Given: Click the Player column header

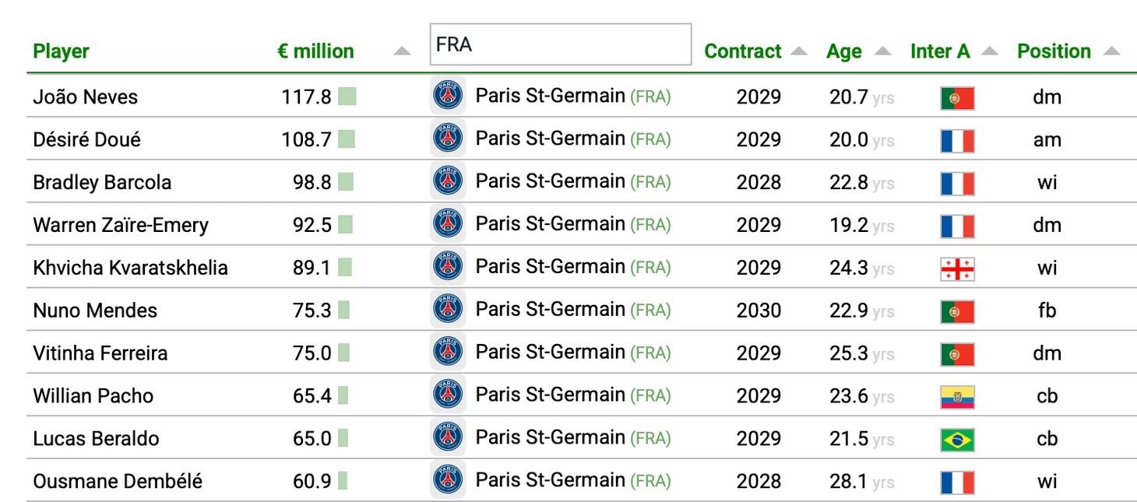Looking at the screenshot, I should pos(61,51).
